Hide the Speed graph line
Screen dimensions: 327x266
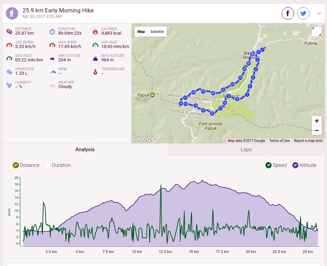(269, 165)
